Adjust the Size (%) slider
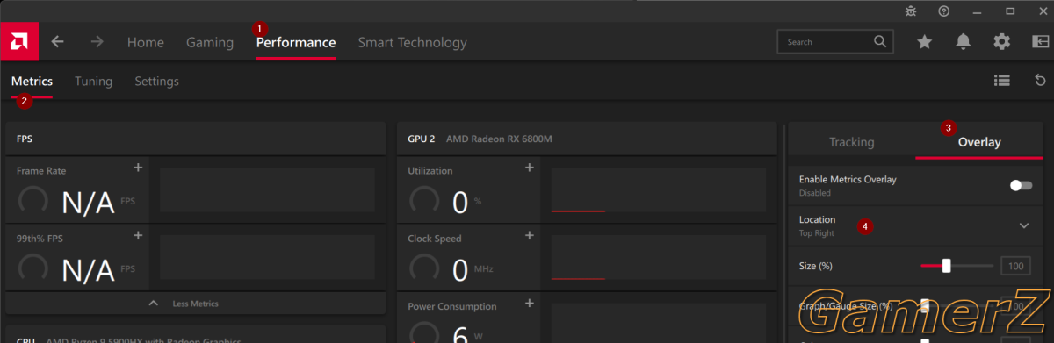 point(957,266)
